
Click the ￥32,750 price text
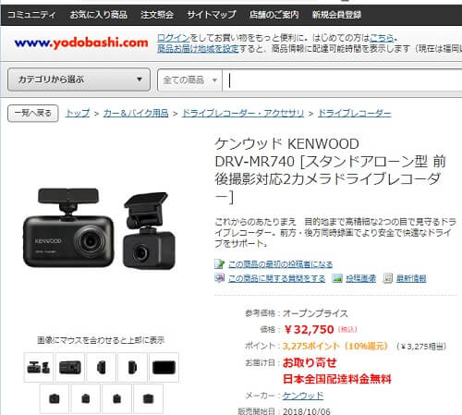point(309,330)
